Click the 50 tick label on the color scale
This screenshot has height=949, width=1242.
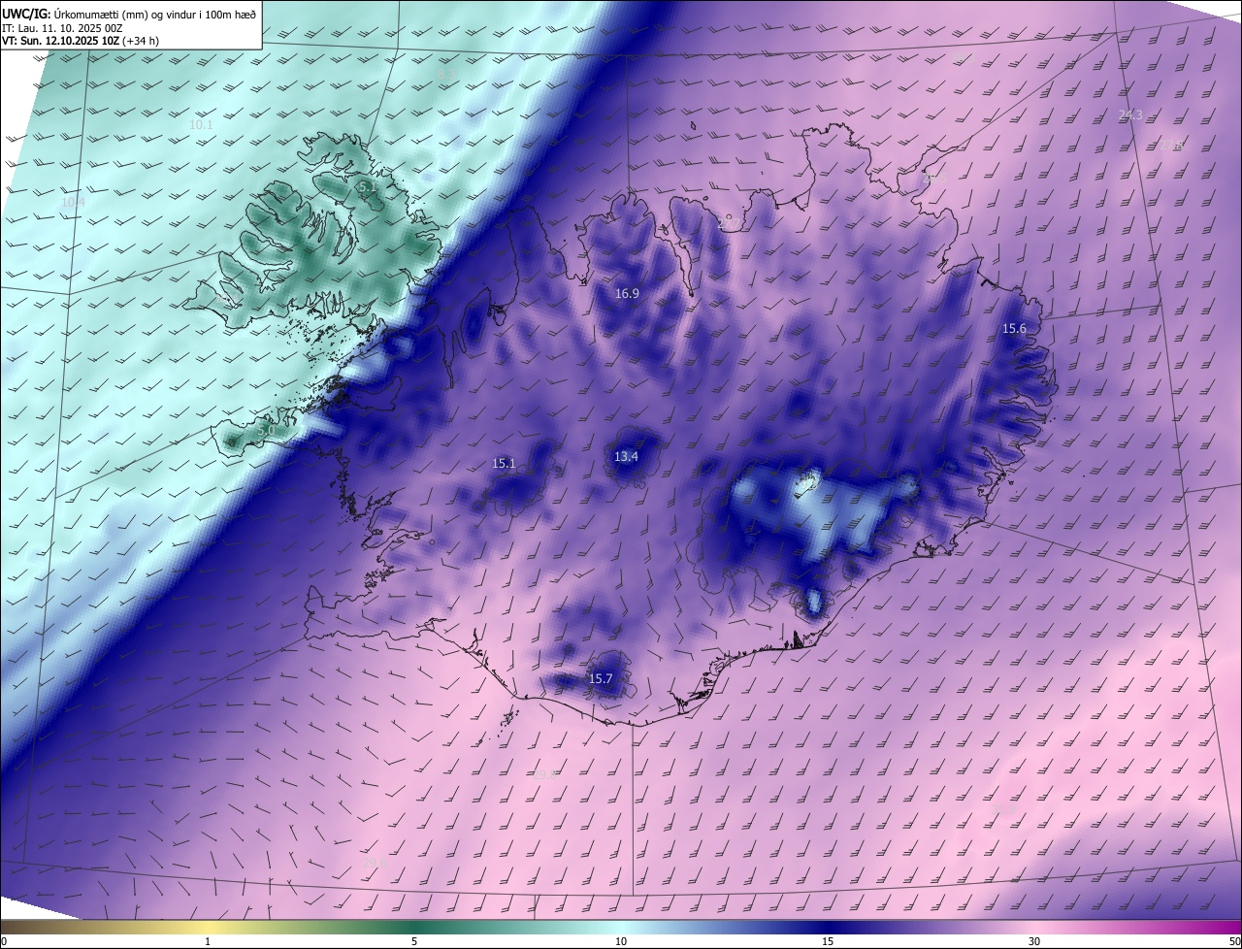[x=1234, y=941]
